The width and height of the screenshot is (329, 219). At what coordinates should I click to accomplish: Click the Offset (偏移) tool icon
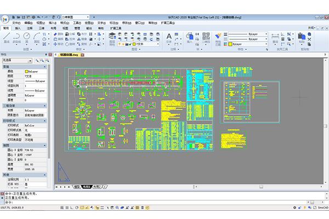point(55,39)
